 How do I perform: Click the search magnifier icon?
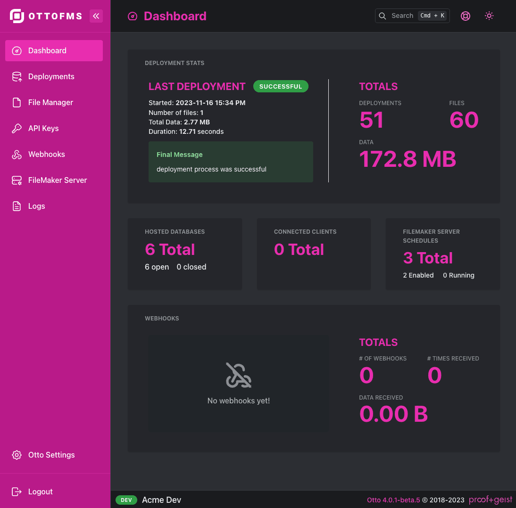[x=382, y=16]
